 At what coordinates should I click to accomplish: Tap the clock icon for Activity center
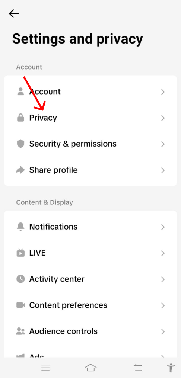[20, 279]
